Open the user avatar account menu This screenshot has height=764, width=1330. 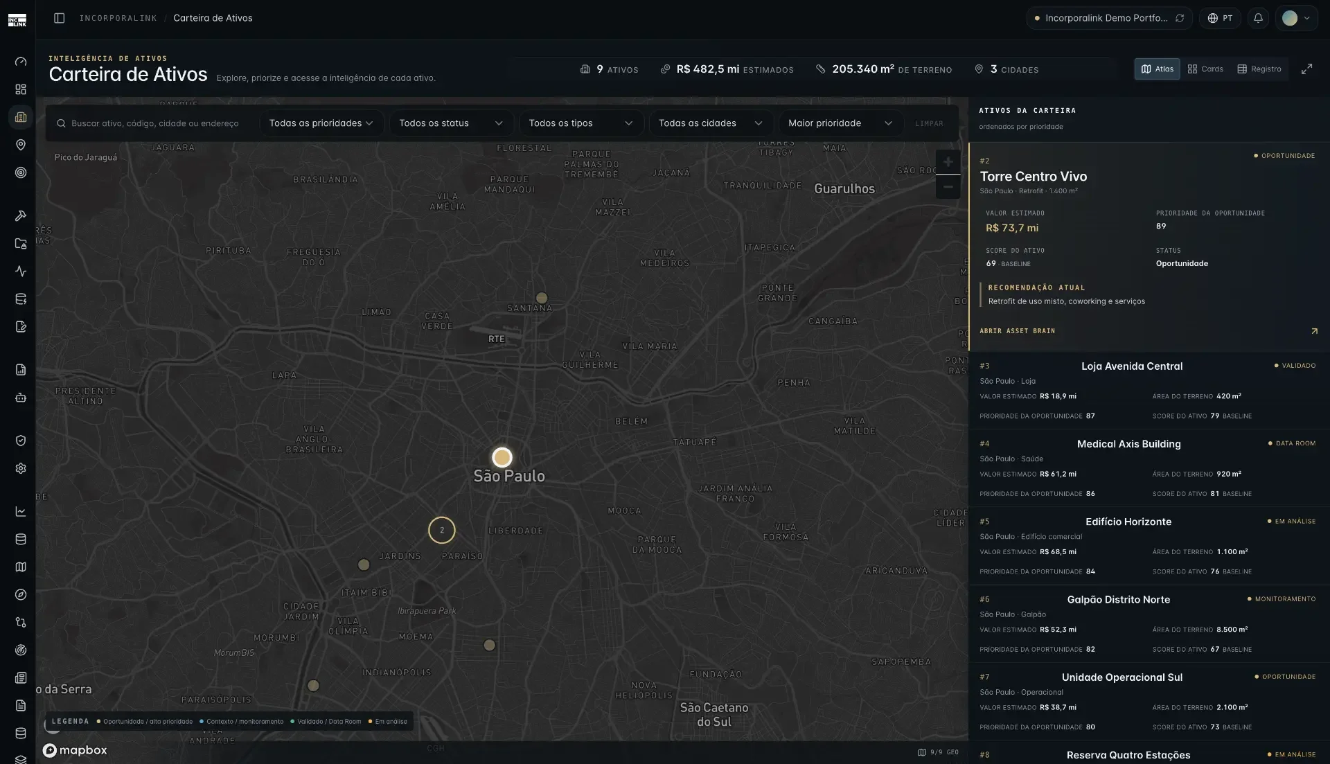[x=1296, y=18]
